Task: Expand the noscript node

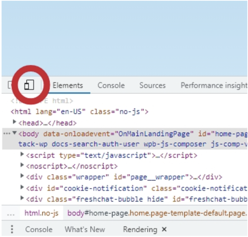Action: click(22, 165)
